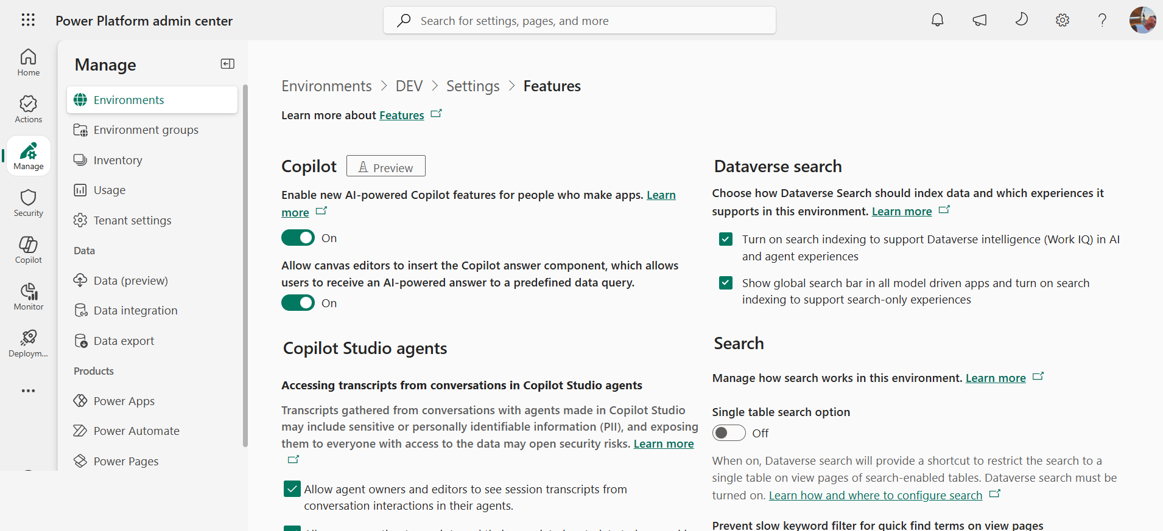Turn off Copilot features toggle
The width and height of the screenshot is (1163, 531).
tap(298, 238)
